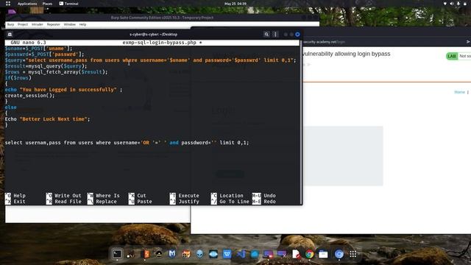This screenshot has width=471, height=265.
Task: Open the blue Chromium icon in dock
Action: pyautogui.click(x=339, y=254)
